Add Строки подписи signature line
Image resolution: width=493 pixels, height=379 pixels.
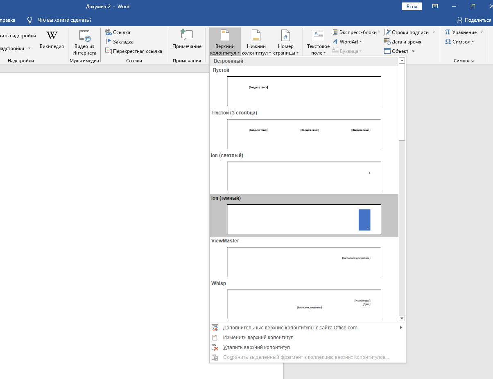pyautogui.click(x=407, y=32)
